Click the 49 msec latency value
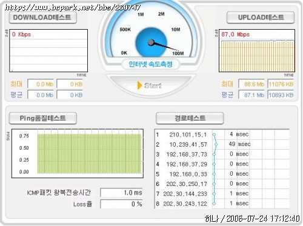This screenshot has height=226, width=303. click(239, 144)
